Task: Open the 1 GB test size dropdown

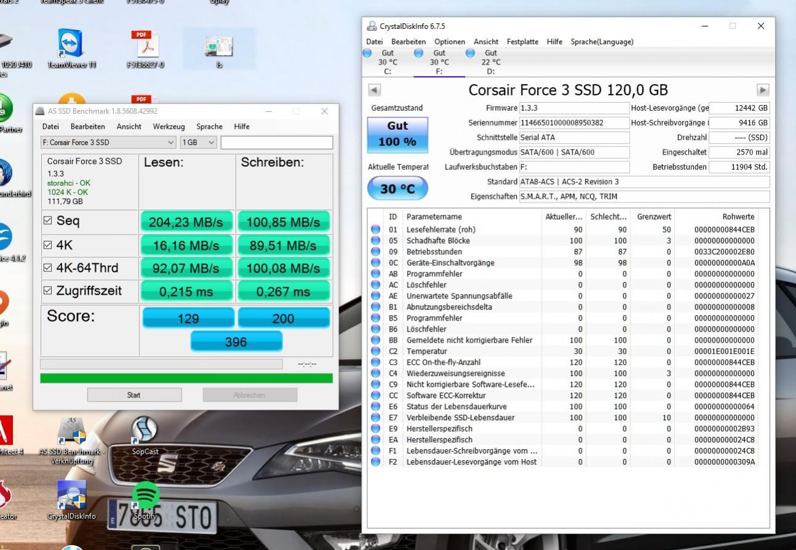Action: pos(199,143)
